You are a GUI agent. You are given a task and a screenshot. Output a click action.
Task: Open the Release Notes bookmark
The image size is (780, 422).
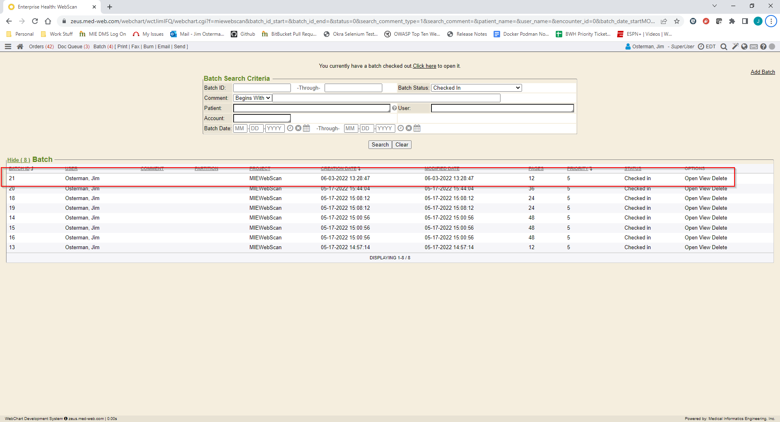pos(467,34)
